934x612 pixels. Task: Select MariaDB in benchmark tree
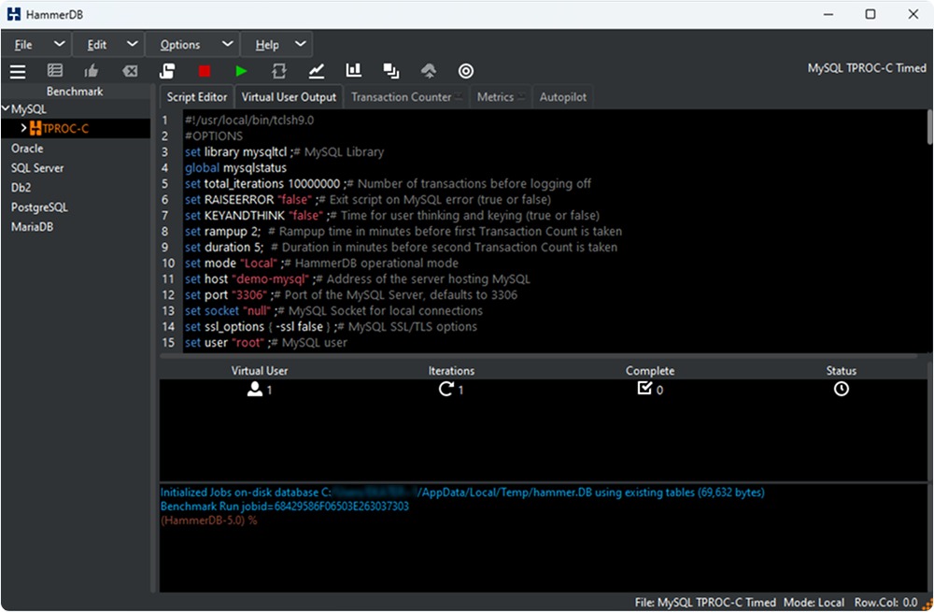[x=32, y=227]
